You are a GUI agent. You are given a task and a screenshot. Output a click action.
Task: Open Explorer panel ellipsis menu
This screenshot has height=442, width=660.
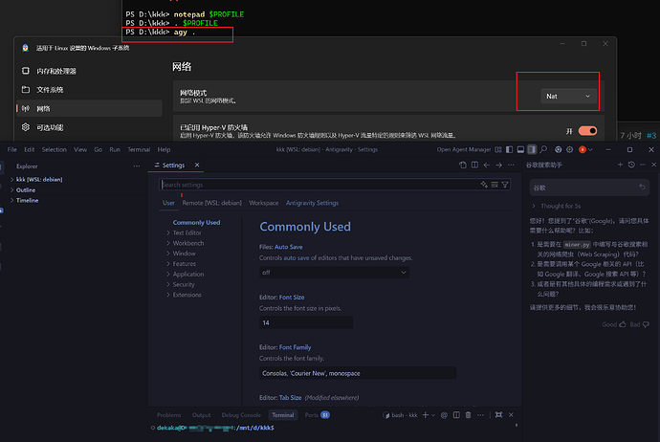[x=137, y=166]
